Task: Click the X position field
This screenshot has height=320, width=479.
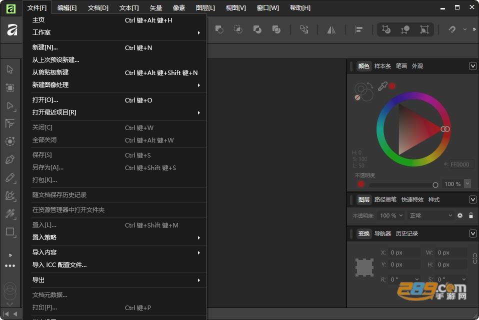Action: 404,252
